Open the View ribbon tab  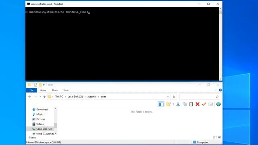point(66,90)
